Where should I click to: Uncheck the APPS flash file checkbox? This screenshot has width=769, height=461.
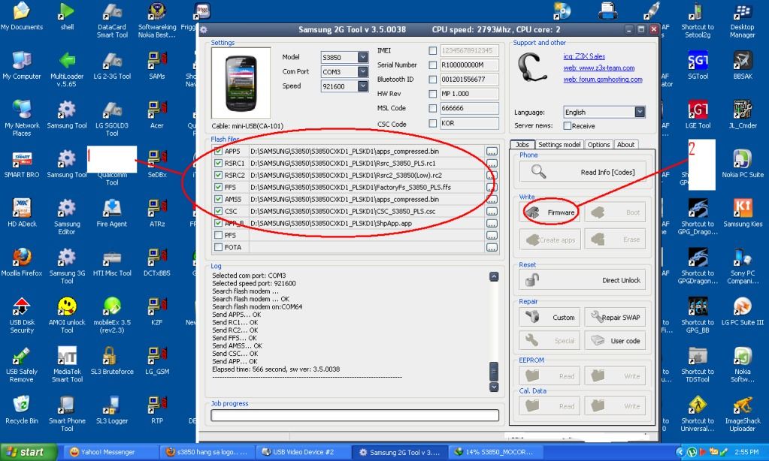click(x=218, y=151)
